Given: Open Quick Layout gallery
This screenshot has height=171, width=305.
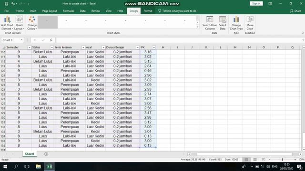Looking at the screenshot, I should point(19,23).
